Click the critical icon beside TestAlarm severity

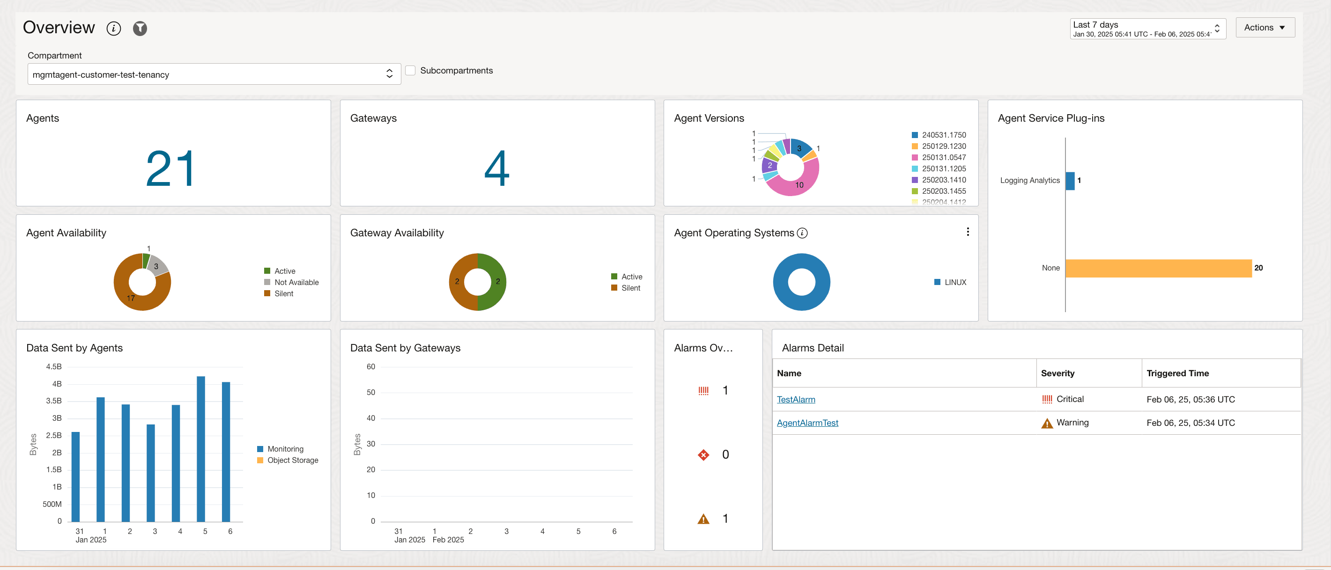click(x=1046, y=399)
